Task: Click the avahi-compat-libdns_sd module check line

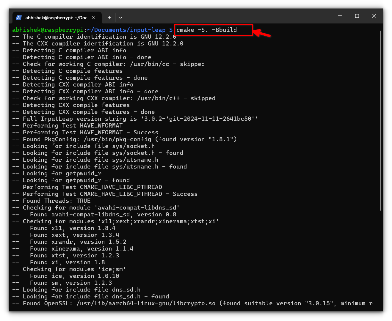Action: (x=95, y=207)
